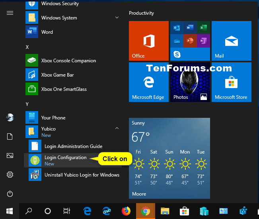
Task: Open the Microsoft Edge tile
Action: pyautogui.click(x=149, y=82)
